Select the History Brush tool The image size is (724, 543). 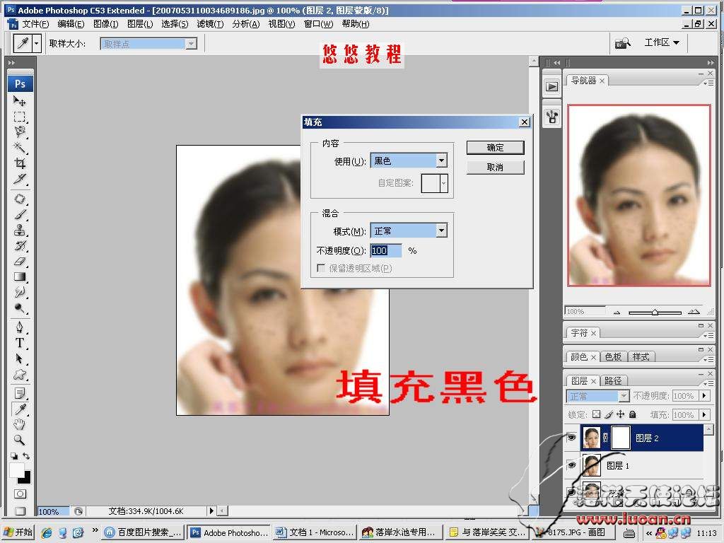click(19, 245)
